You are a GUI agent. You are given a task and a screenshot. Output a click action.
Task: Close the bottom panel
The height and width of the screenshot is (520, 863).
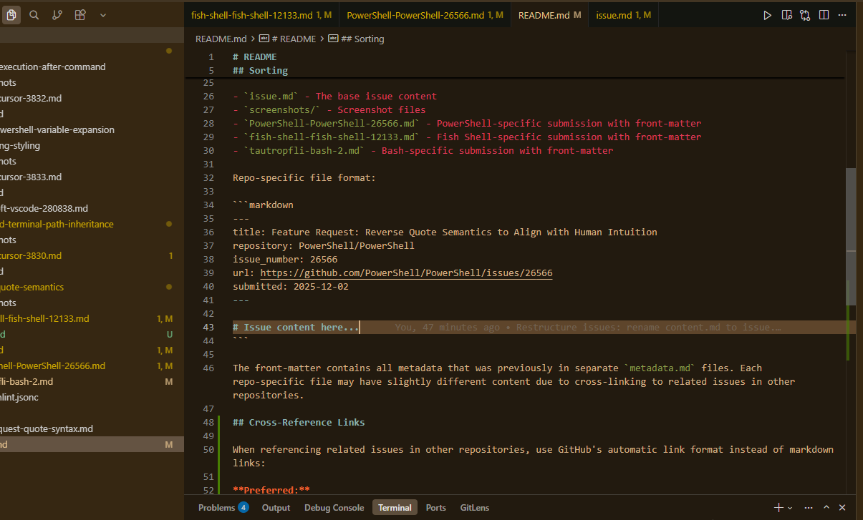pyautogui.click(x=844, y=507)
